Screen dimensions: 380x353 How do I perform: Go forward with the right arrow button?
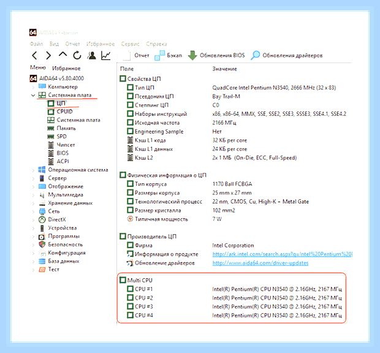point(48,56)
